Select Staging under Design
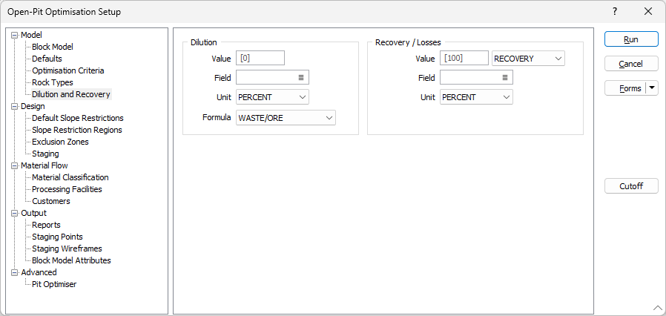666x316 pixels. [x=45, y=154]
